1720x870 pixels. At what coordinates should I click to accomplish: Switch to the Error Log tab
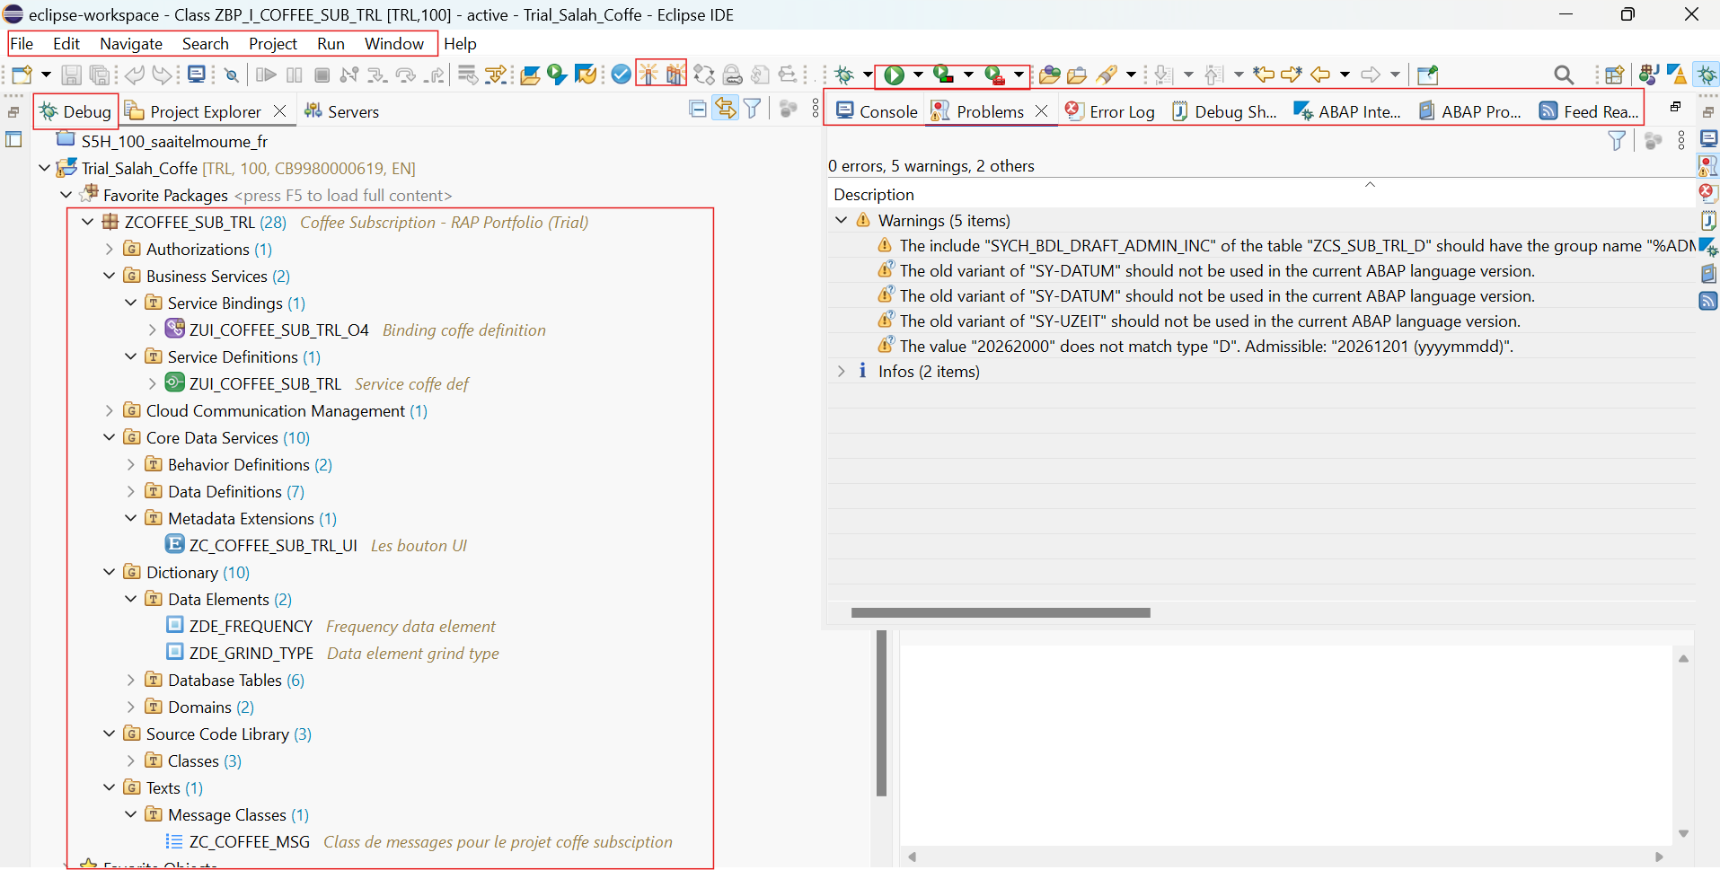pyautogui.click(x=1110, y=111)
